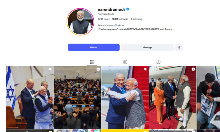Select the Posts grid tab icon

pos(92,62)
